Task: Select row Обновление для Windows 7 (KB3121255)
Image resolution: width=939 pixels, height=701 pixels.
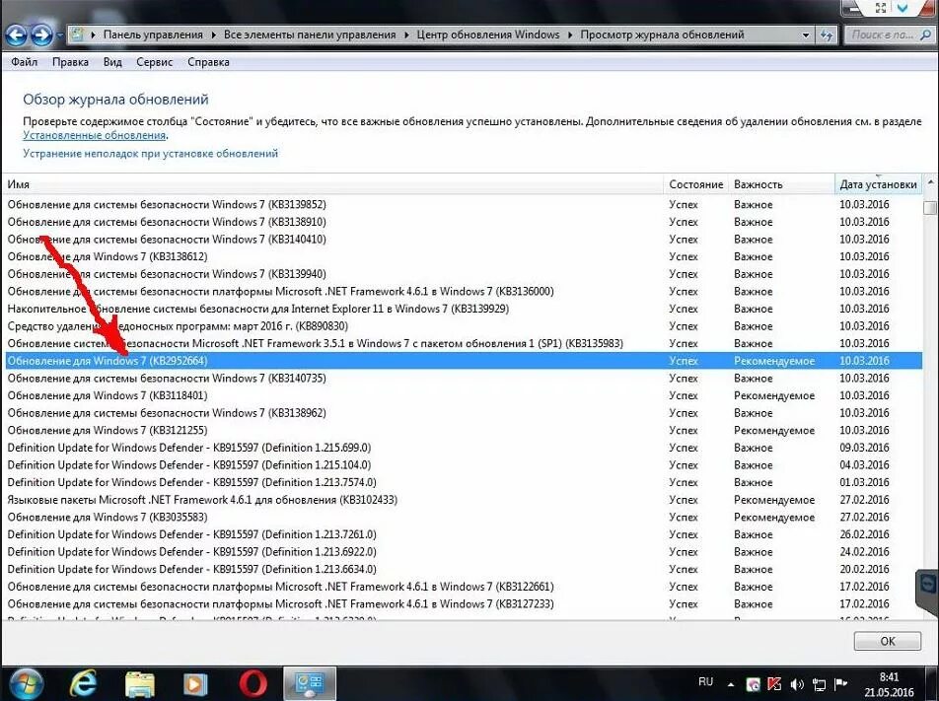Action: tap(463, 430)
